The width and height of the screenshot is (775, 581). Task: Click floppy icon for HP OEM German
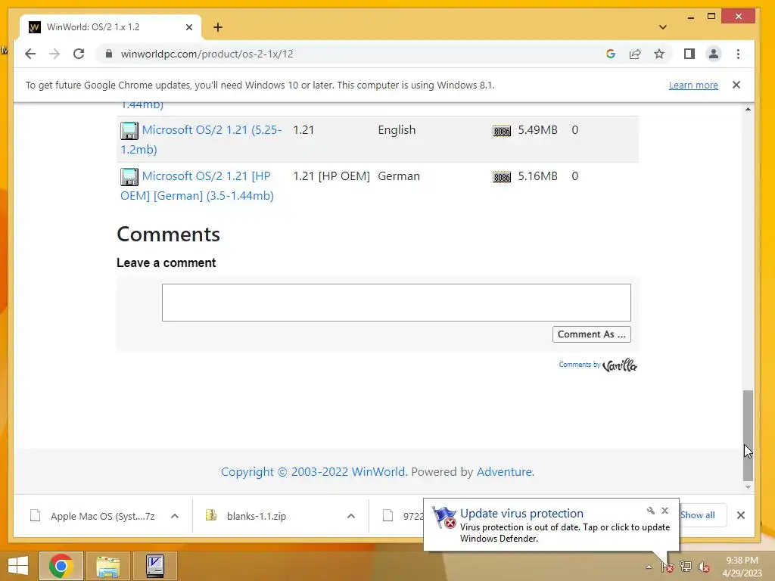click(x=129, y=177)
